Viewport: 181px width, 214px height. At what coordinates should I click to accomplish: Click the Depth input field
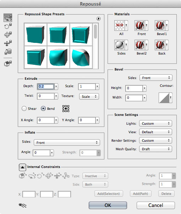coord(46,86)
